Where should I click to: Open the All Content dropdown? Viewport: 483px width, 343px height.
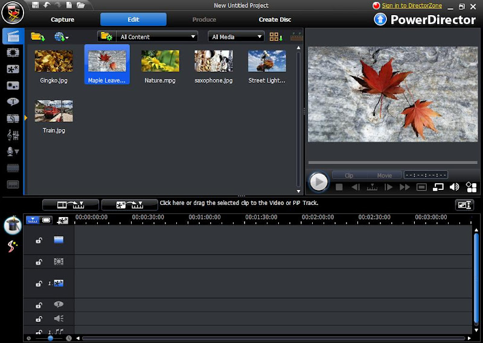[158, 37]
